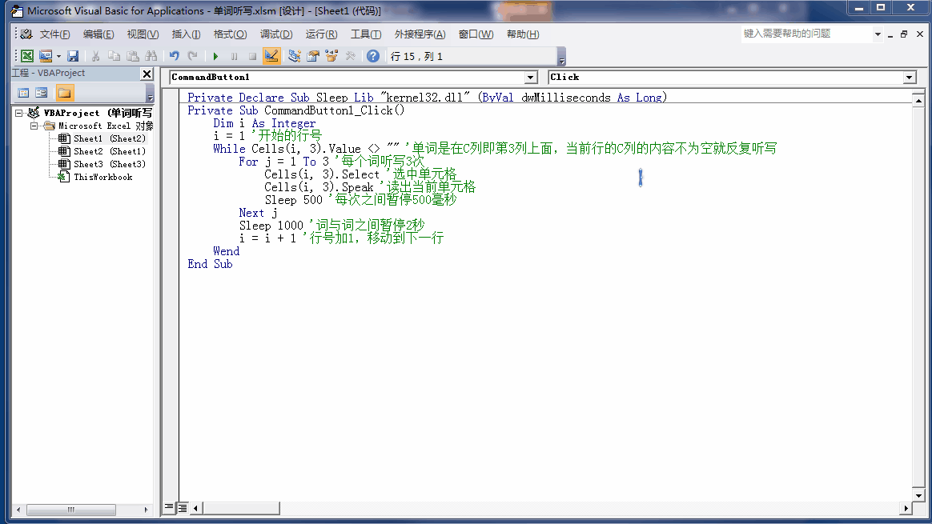Click View Object icon in project panel
This screenshot has height=524, width=932.
41,93
